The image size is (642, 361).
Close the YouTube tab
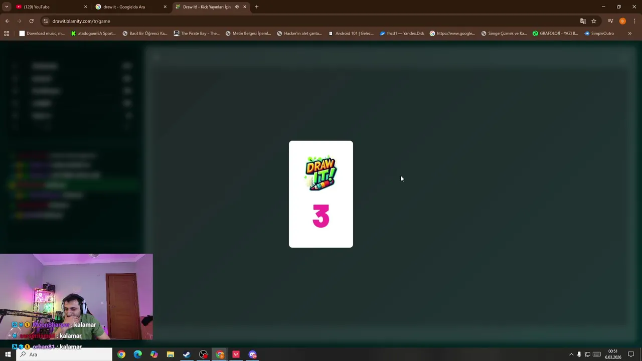point(85,7)
